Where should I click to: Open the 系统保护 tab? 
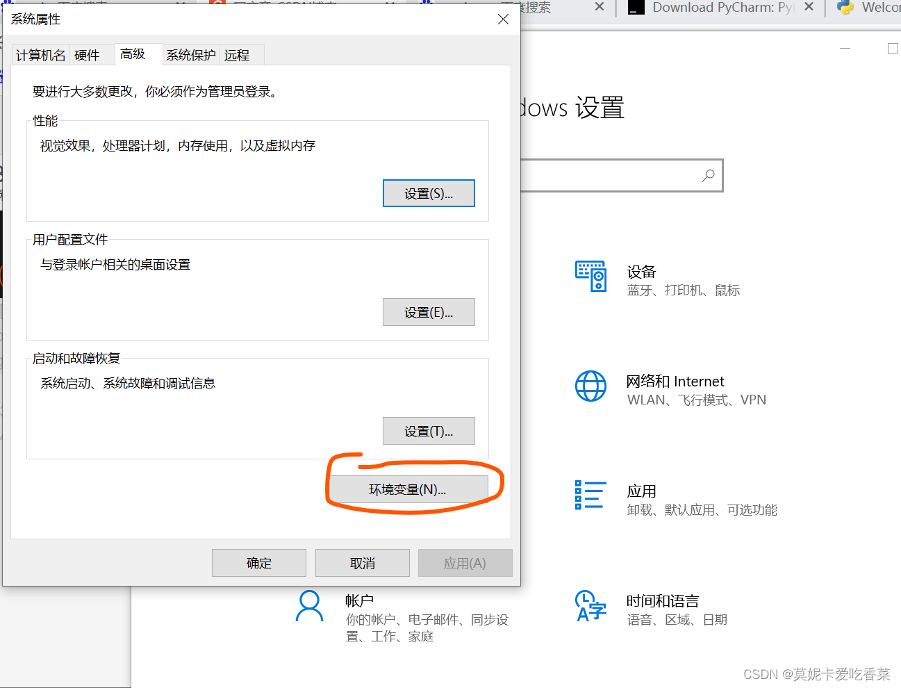click(191, 55)
